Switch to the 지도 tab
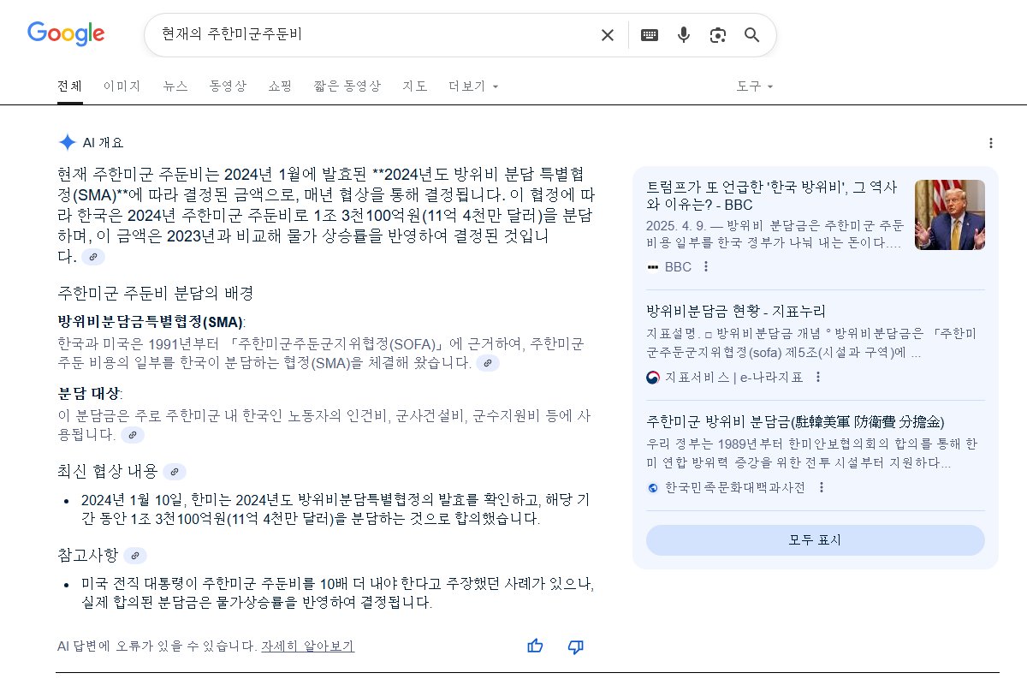The image size is (1027, 685). (415, 86)
